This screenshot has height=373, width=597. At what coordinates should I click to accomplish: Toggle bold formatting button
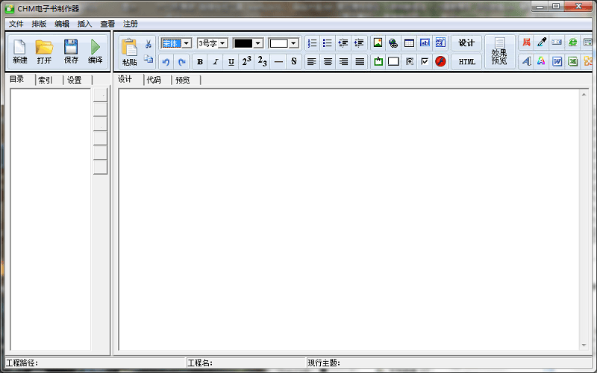tap(200, 62)
